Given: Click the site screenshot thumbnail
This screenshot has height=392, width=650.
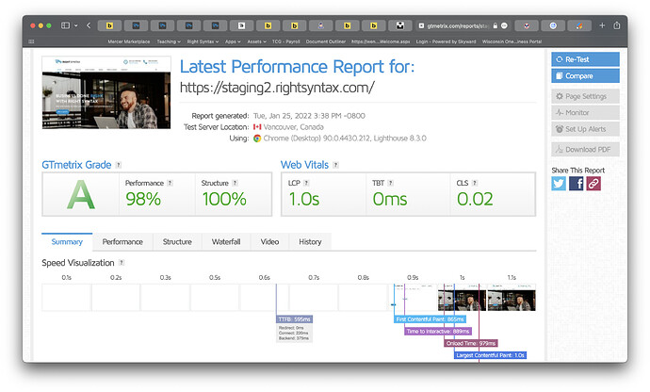Looking at the screenshot, I should [106, 92].
